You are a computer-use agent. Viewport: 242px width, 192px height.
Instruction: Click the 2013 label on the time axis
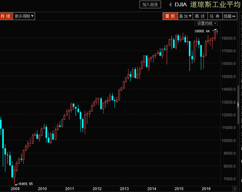[124, 189]
